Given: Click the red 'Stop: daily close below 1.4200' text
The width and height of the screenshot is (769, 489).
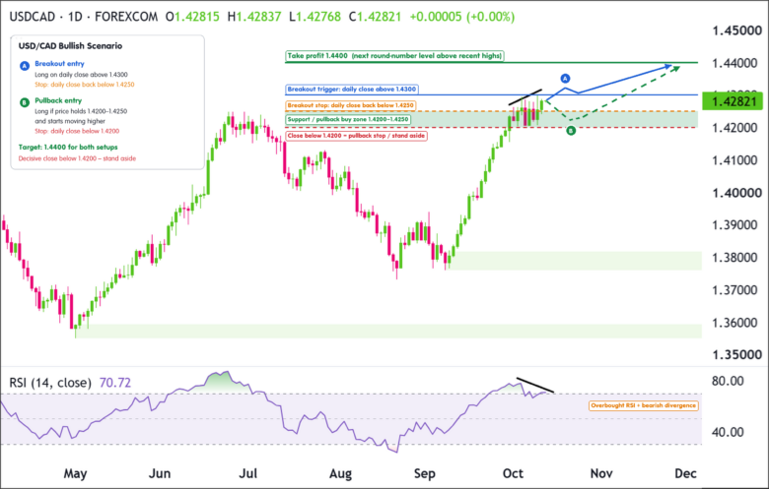Looking at the screenshot, I should [77, 131].
